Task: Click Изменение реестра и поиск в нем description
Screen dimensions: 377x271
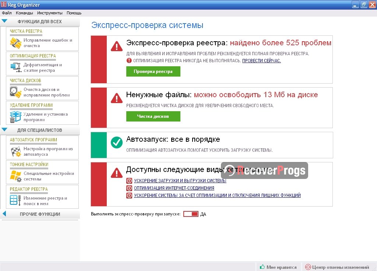Action: pos(45,201)
